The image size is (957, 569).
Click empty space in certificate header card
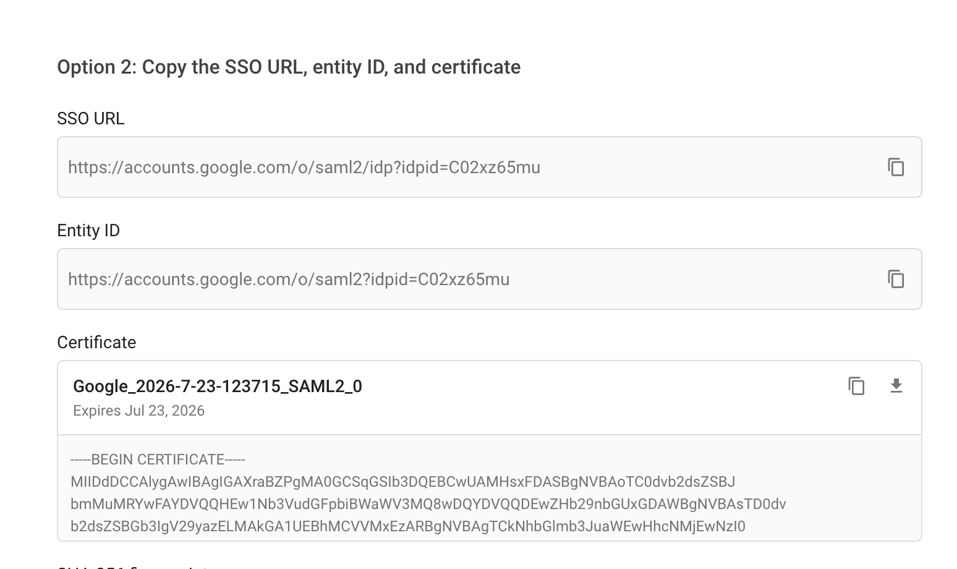coord(587,398)
